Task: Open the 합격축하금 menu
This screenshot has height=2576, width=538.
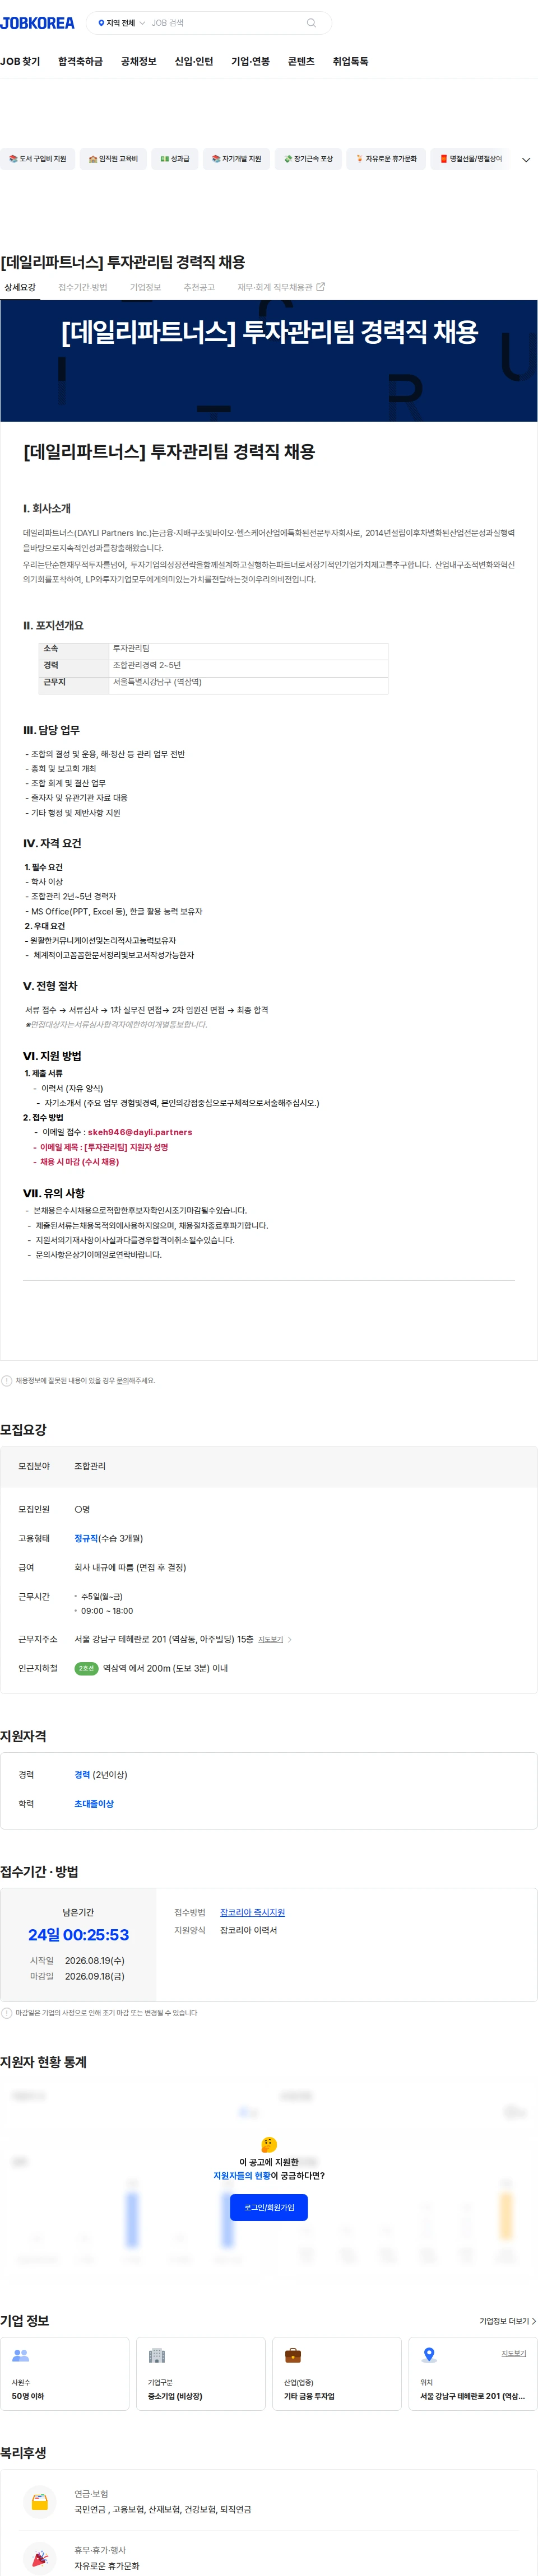Action: click(x=80, y=62)
